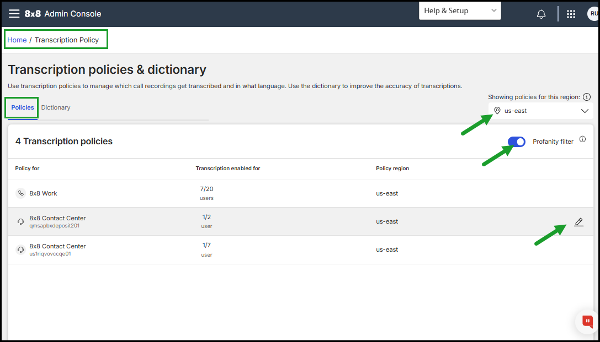Switch to the Policies tab

23,107
